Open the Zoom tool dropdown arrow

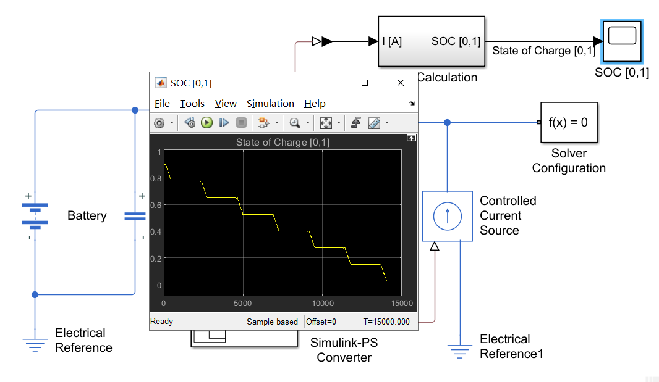click(x=308, y=122)
